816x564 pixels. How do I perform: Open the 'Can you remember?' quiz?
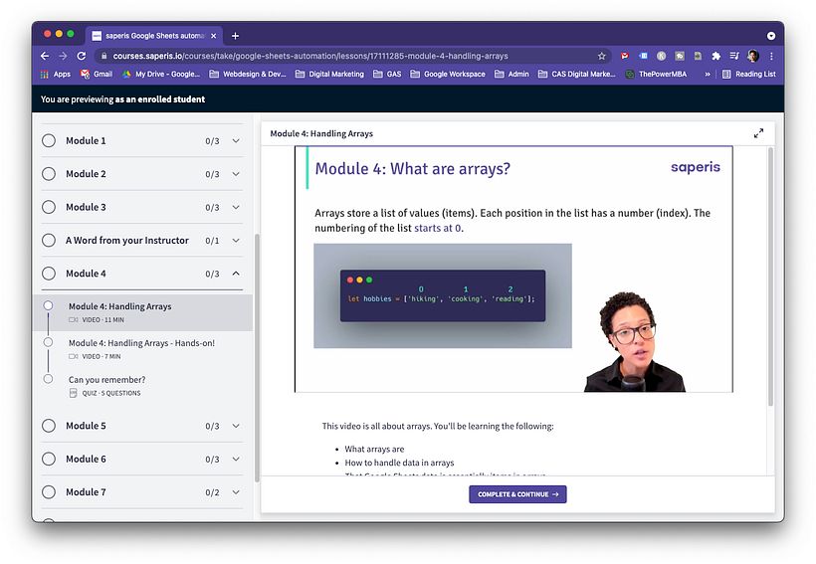[106, 380]
